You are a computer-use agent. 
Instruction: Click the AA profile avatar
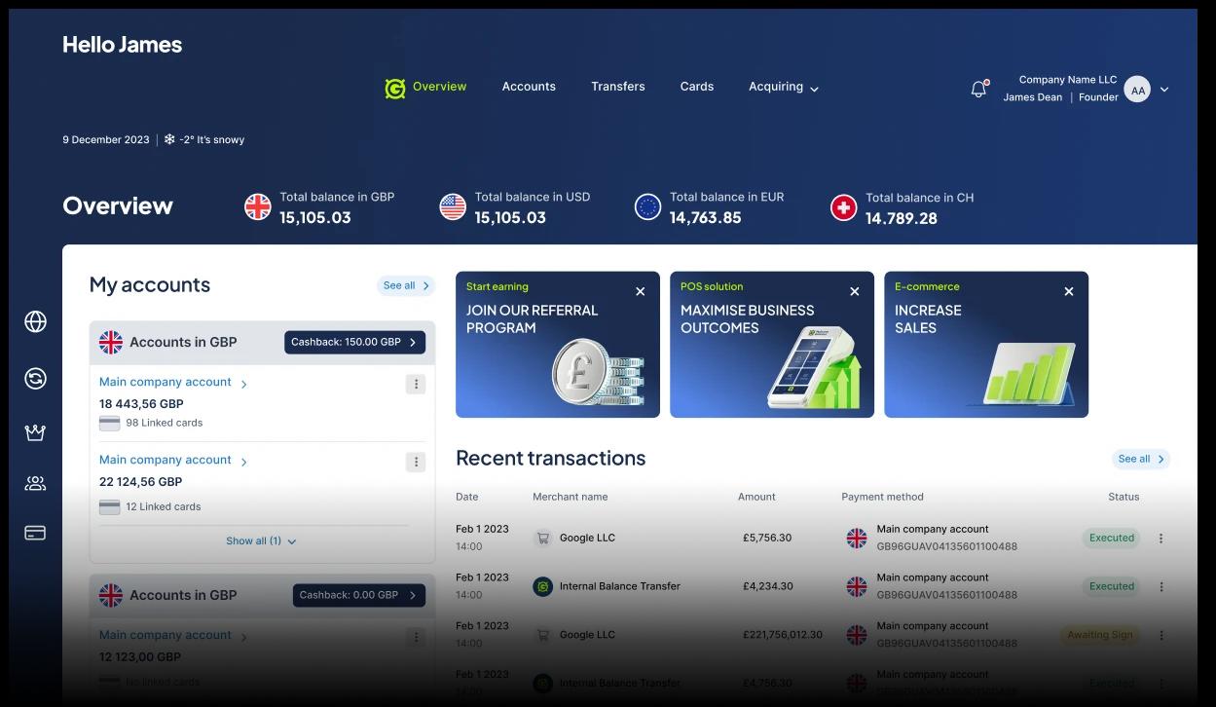(1137, 90)
